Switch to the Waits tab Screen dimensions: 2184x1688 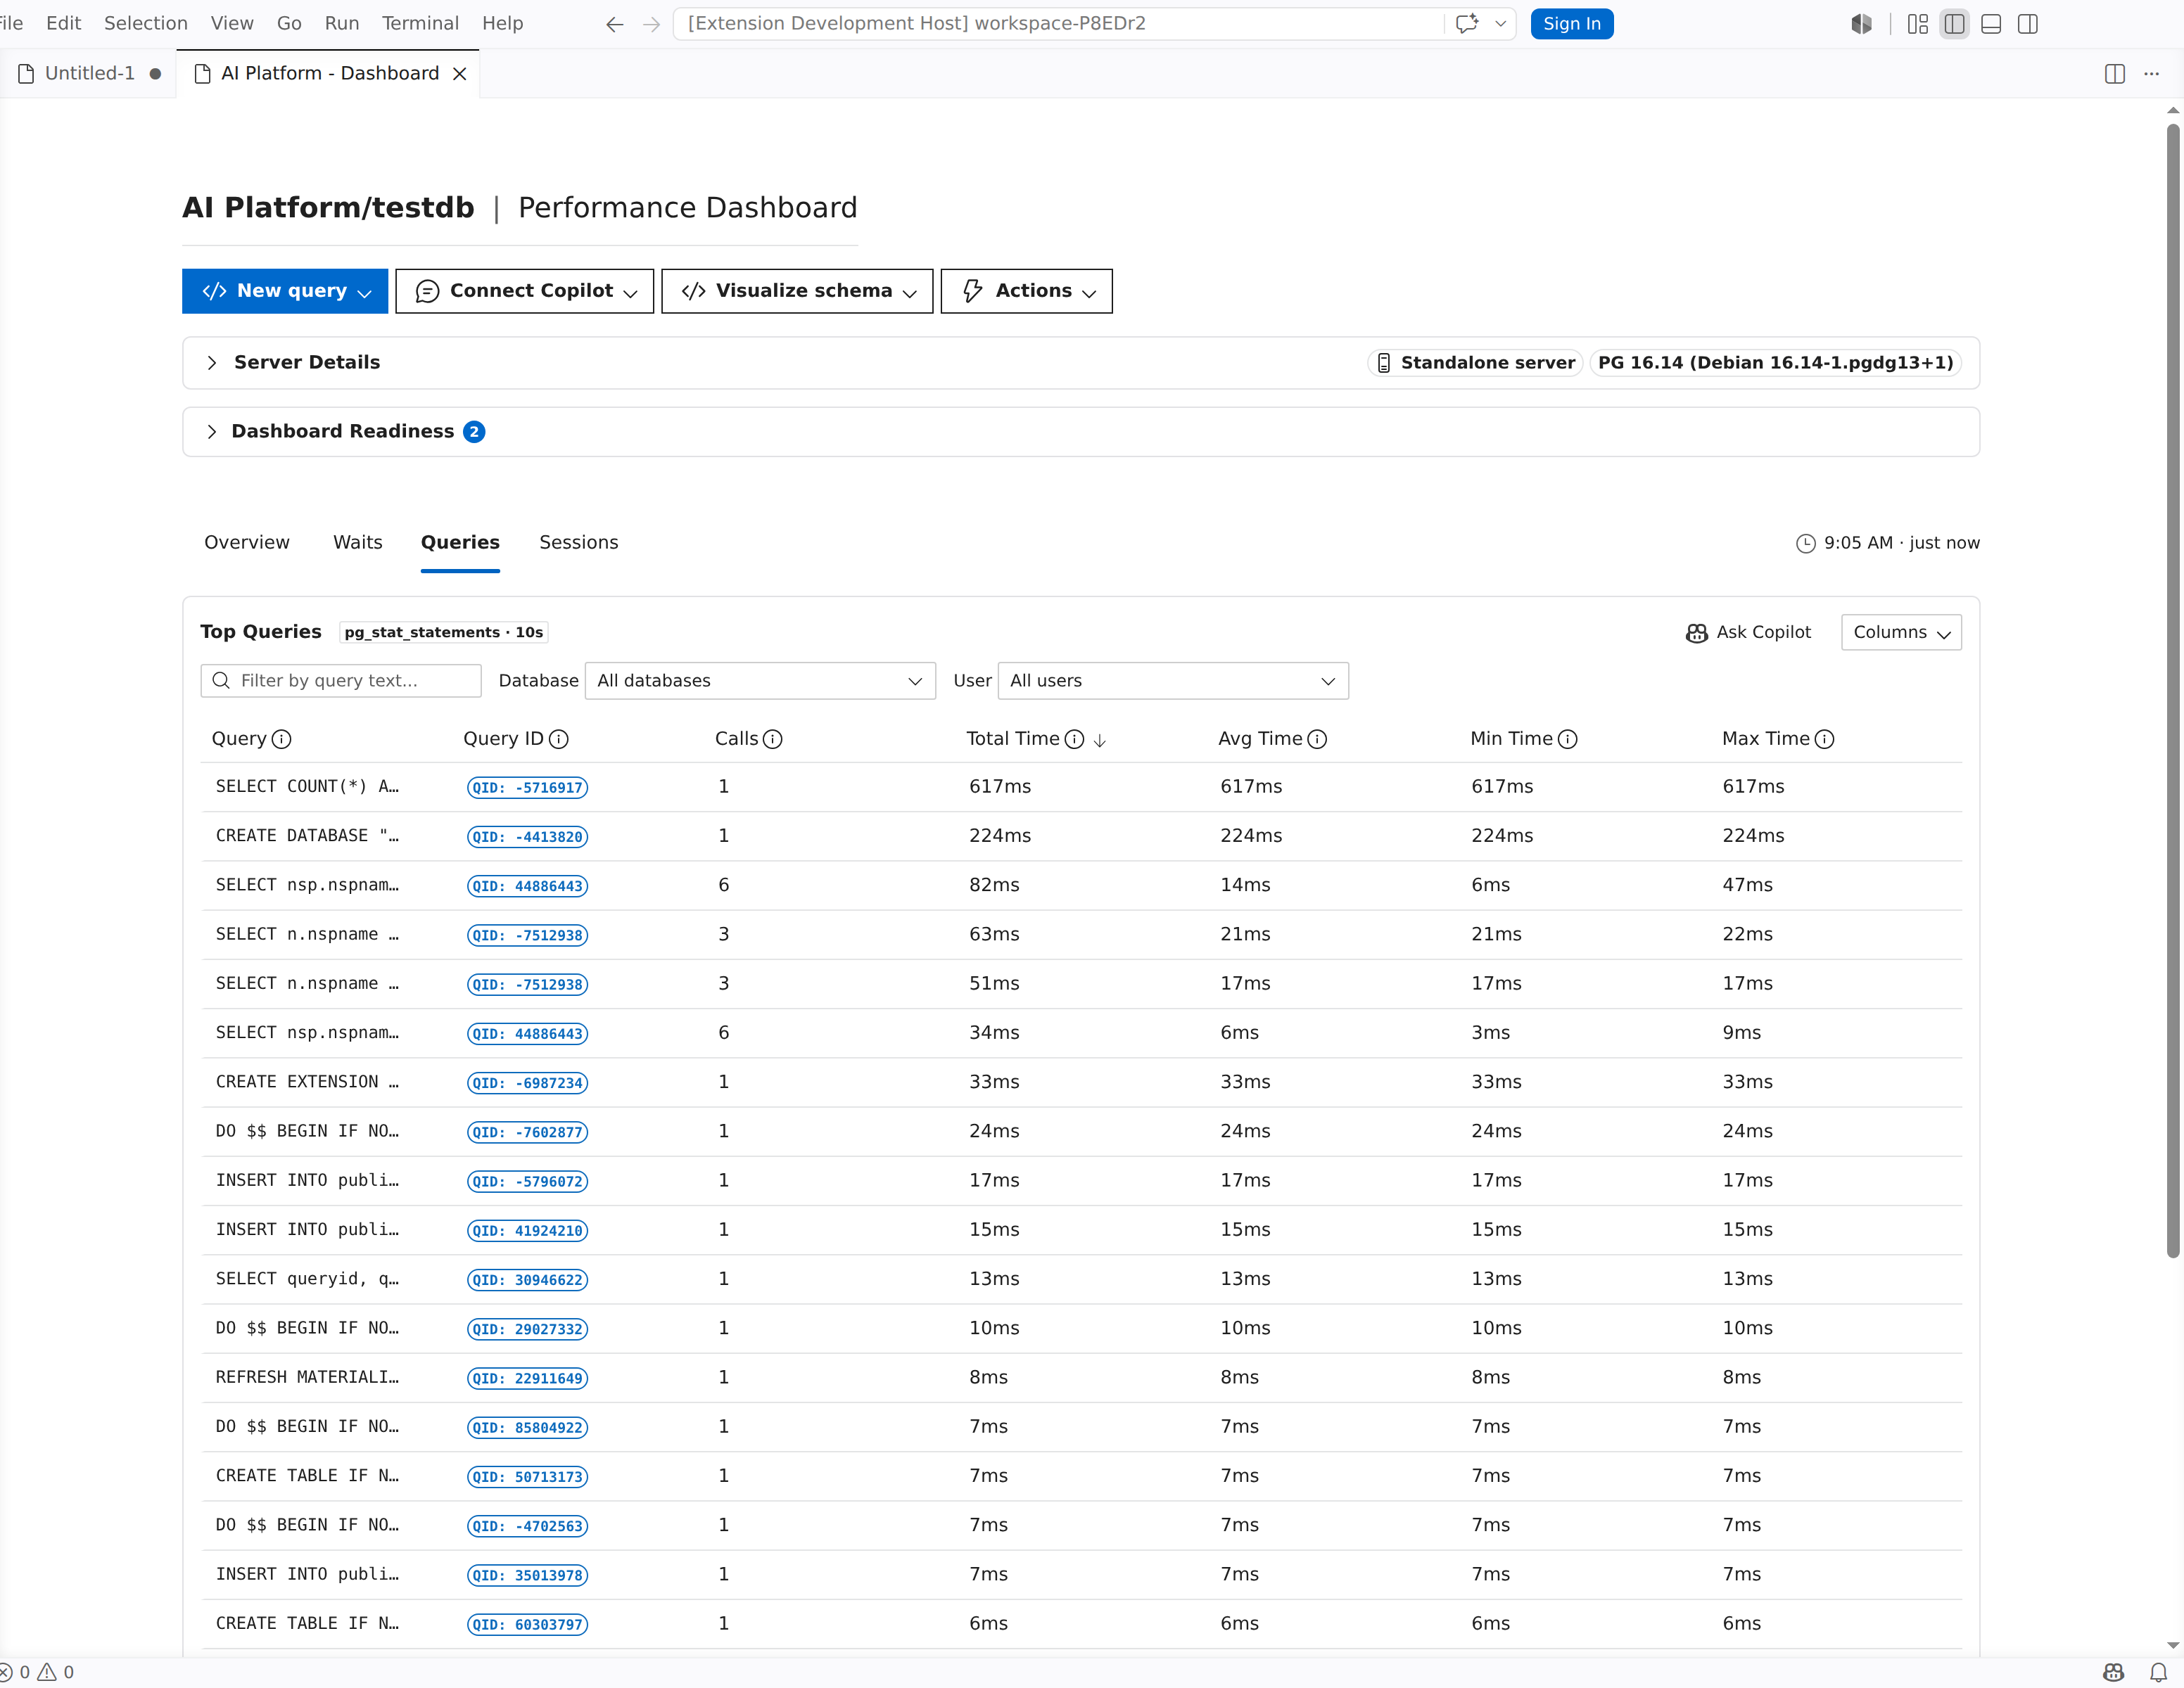click(358, 543)
